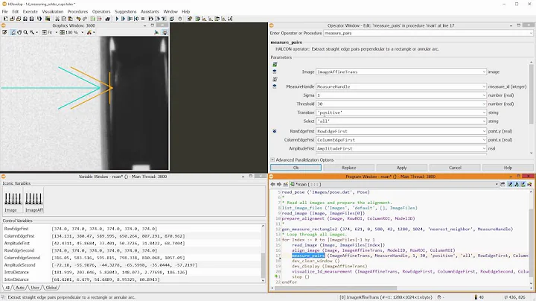Click the RowEdgeFirst output field
The image size is (536, 301).
401,131
